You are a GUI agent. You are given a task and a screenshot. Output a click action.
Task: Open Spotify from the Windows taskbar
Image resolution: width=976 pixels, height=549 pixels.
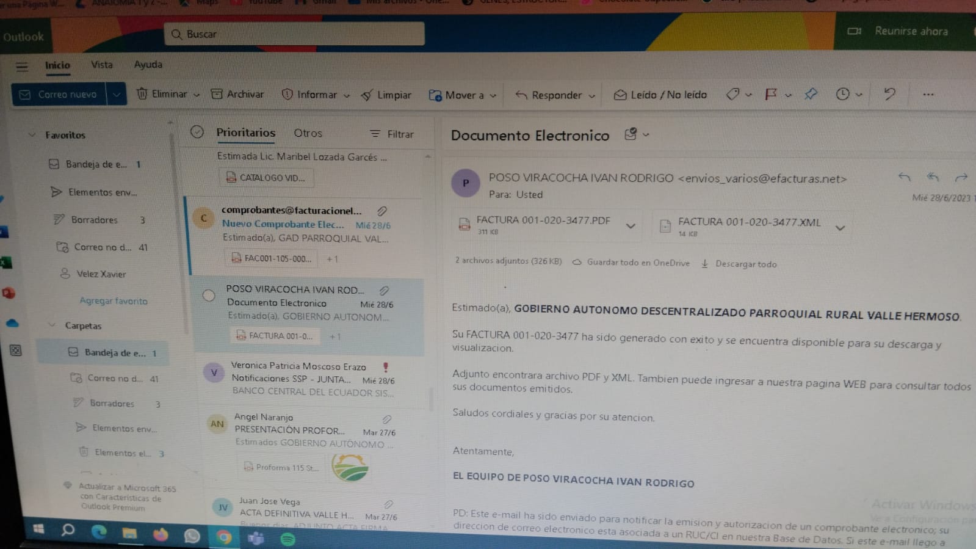point(287,539)
